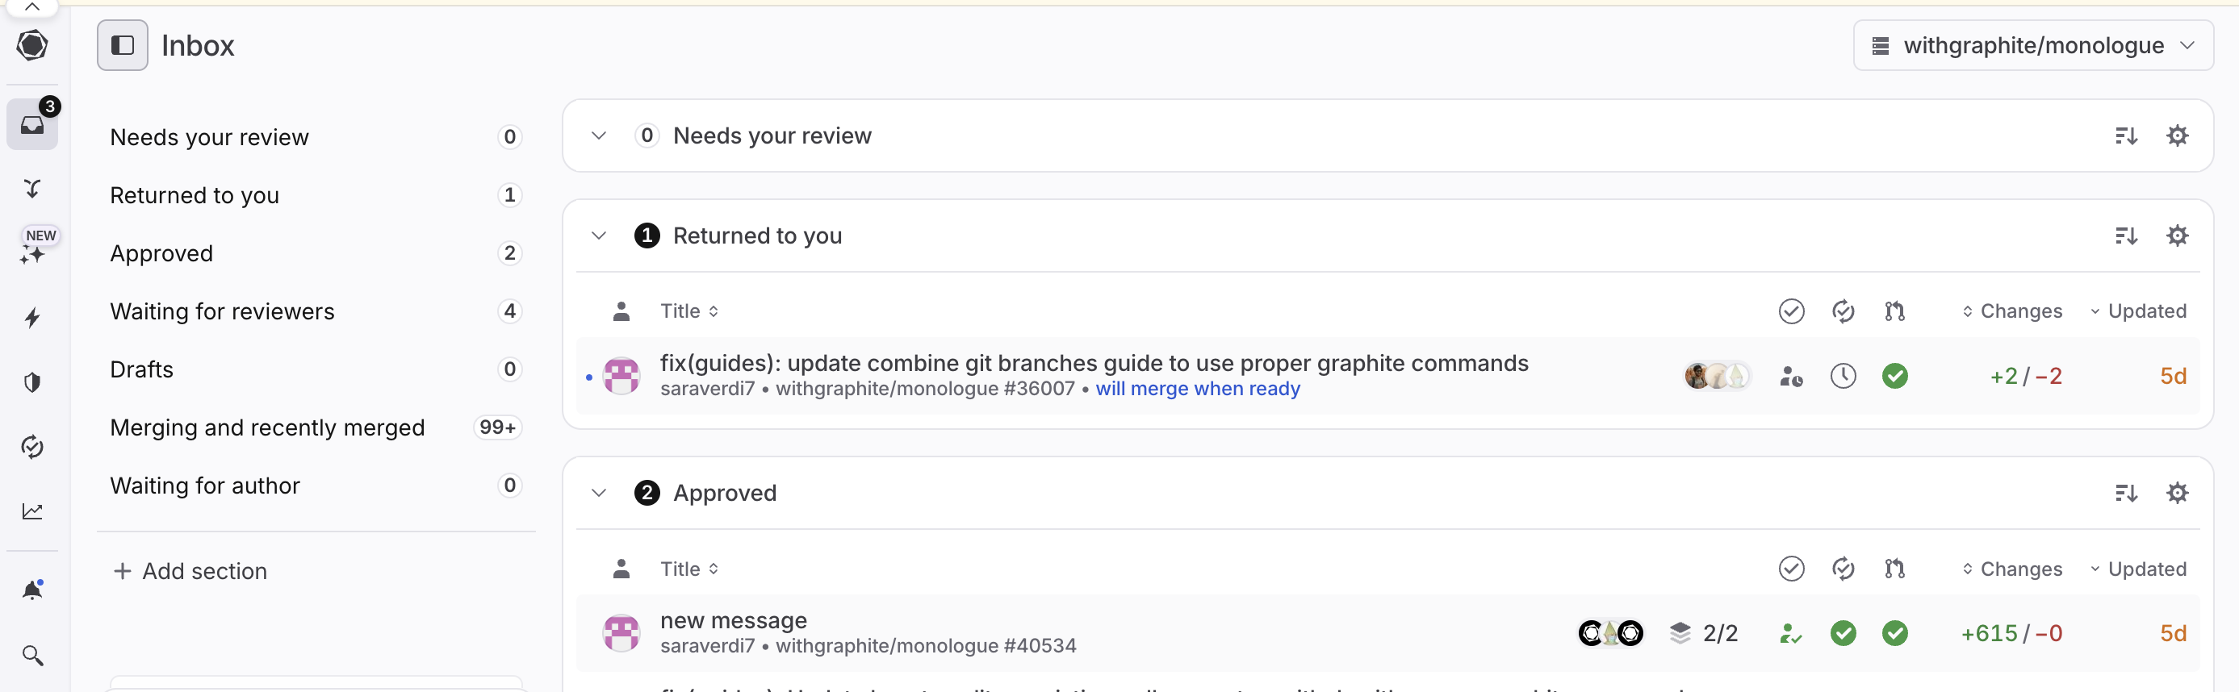Open the notifications bell icon
This screenshot has height=692, width=2239.
pyautogui.click(x=32, y=590)
